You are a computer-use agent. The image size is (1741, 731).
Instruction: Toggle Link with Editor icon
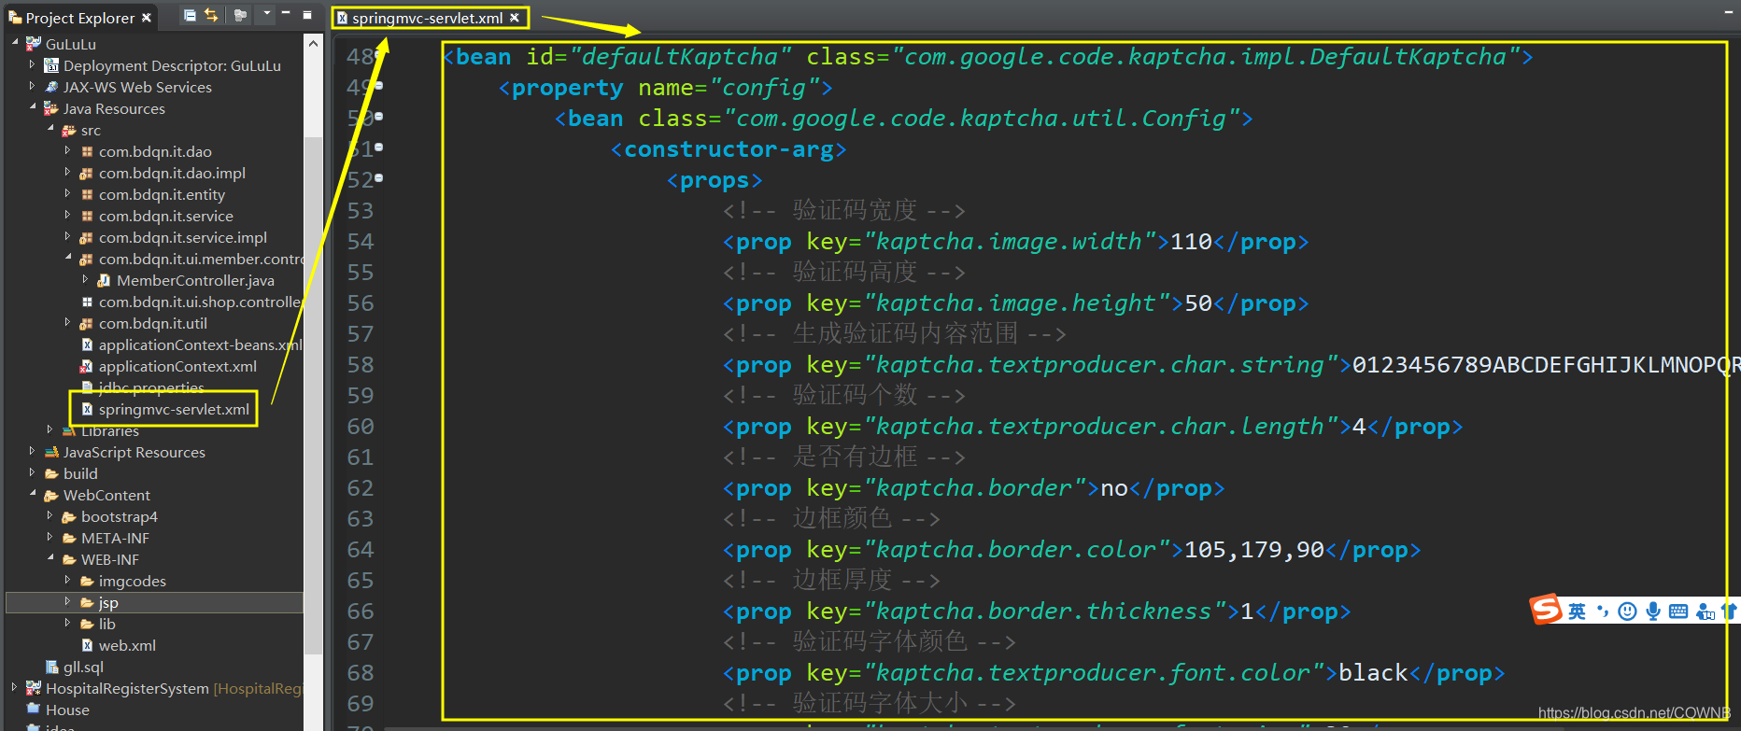click(212, 15)
